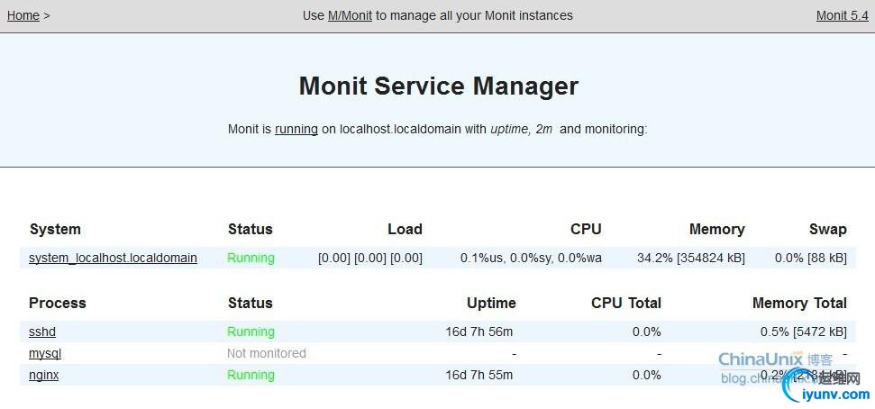Open the mysql process page
The width and height of the screenshot is (875, 409).
[45, 353]
